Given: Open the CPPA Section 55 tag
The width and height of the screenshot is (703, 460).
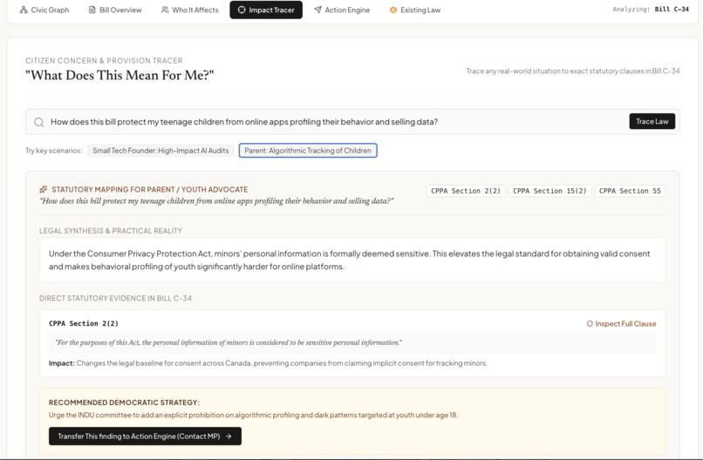Looking at the screenshot, I should 630,191.
